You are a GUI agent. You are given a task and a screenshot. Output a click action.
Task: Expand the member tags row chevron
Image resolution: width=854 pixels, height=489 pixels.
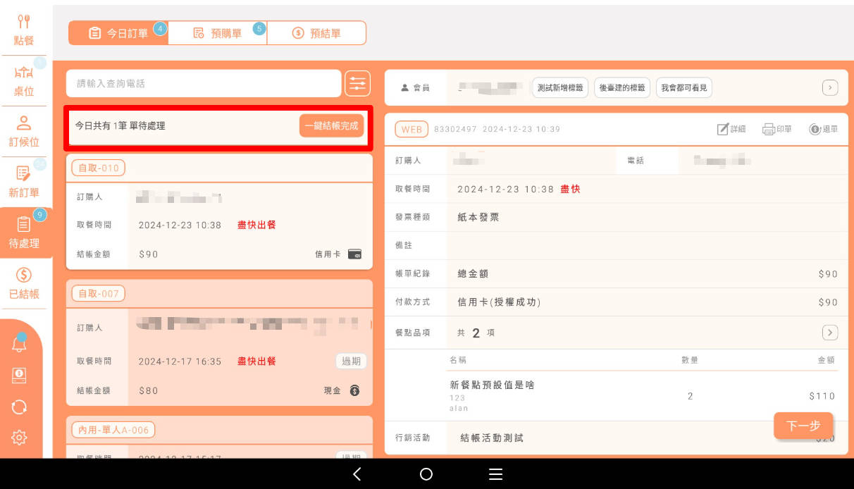click(x=830, y=87)
